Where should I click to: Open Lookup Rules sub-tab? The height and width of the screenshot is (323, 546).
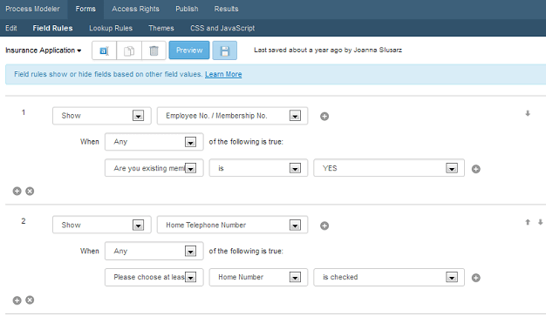tap(111, 28)
